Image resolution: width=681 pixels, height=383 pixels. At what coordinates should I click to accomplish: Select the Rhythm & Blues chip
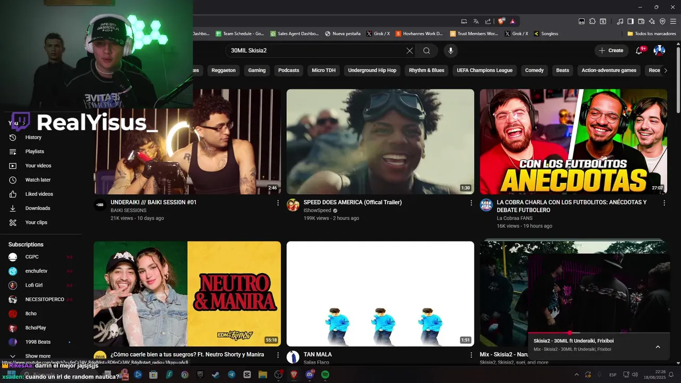coord(427,70)
